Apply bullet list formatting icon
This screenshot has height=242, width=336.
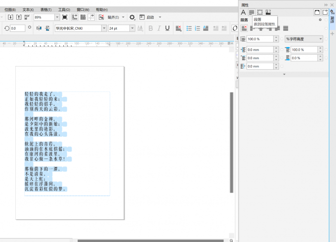coord(190,28)
